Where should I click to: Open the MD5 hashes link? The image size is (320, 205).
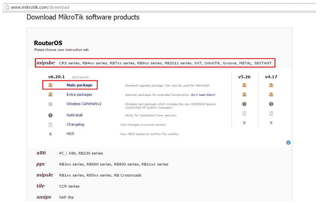pos(70,134)
